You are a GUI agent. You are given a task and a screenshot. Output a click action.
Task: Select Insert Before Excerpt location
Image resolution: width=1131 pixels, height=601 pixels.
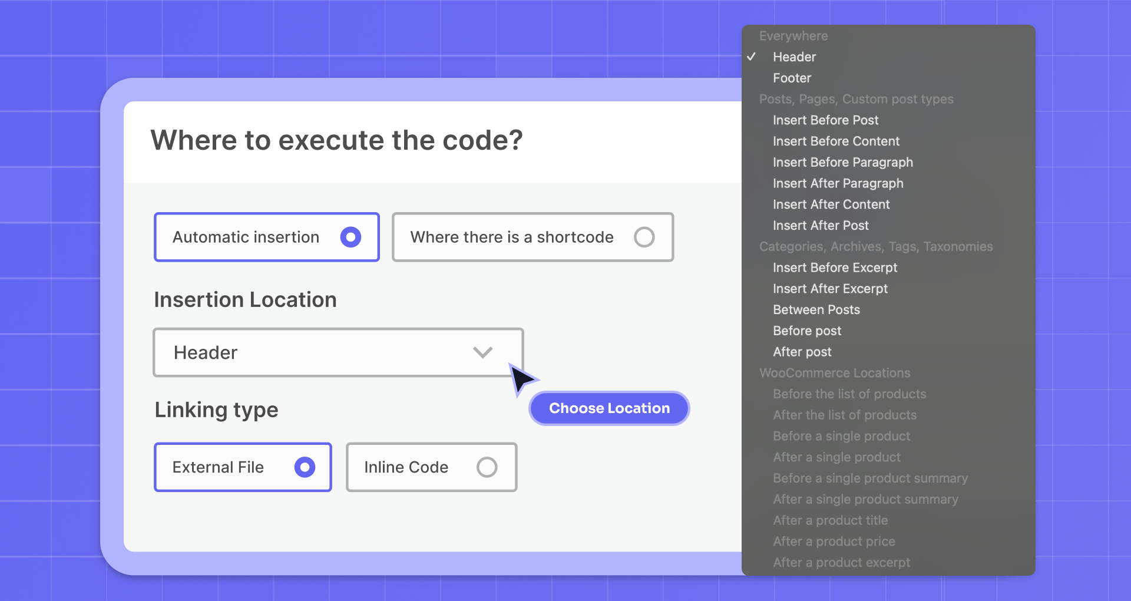(x=835, y=268)
